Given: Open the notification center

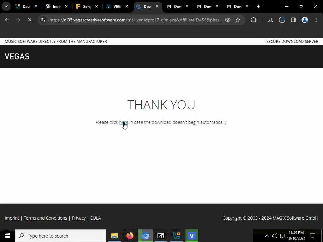Looking at the screenshot, I should coord(313,236).
